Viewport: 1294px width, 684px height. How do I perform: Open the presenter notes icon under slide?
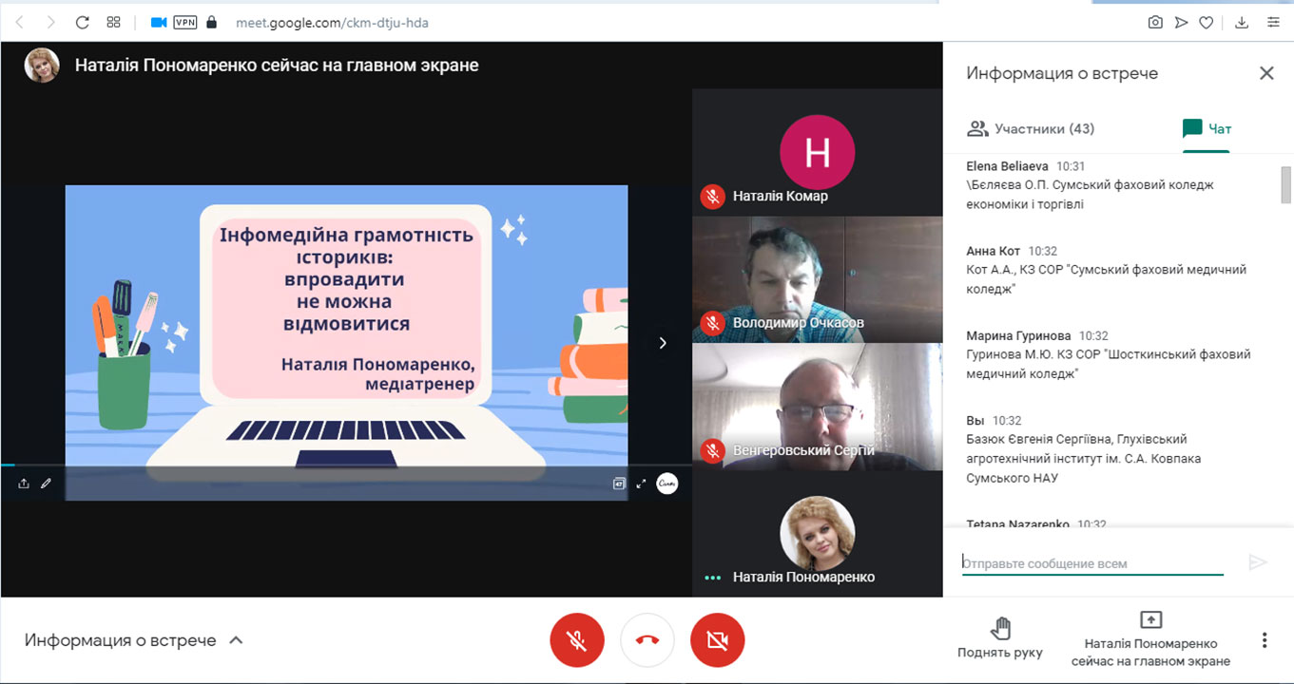[618, 484]
